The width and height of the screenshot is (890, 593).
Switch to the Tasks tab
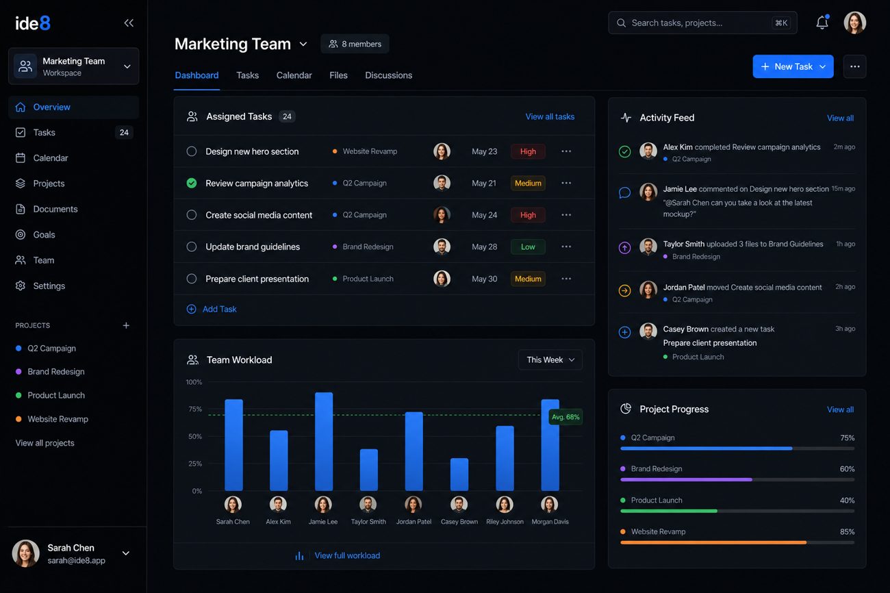pyautogui.click(x=247, y=75)
